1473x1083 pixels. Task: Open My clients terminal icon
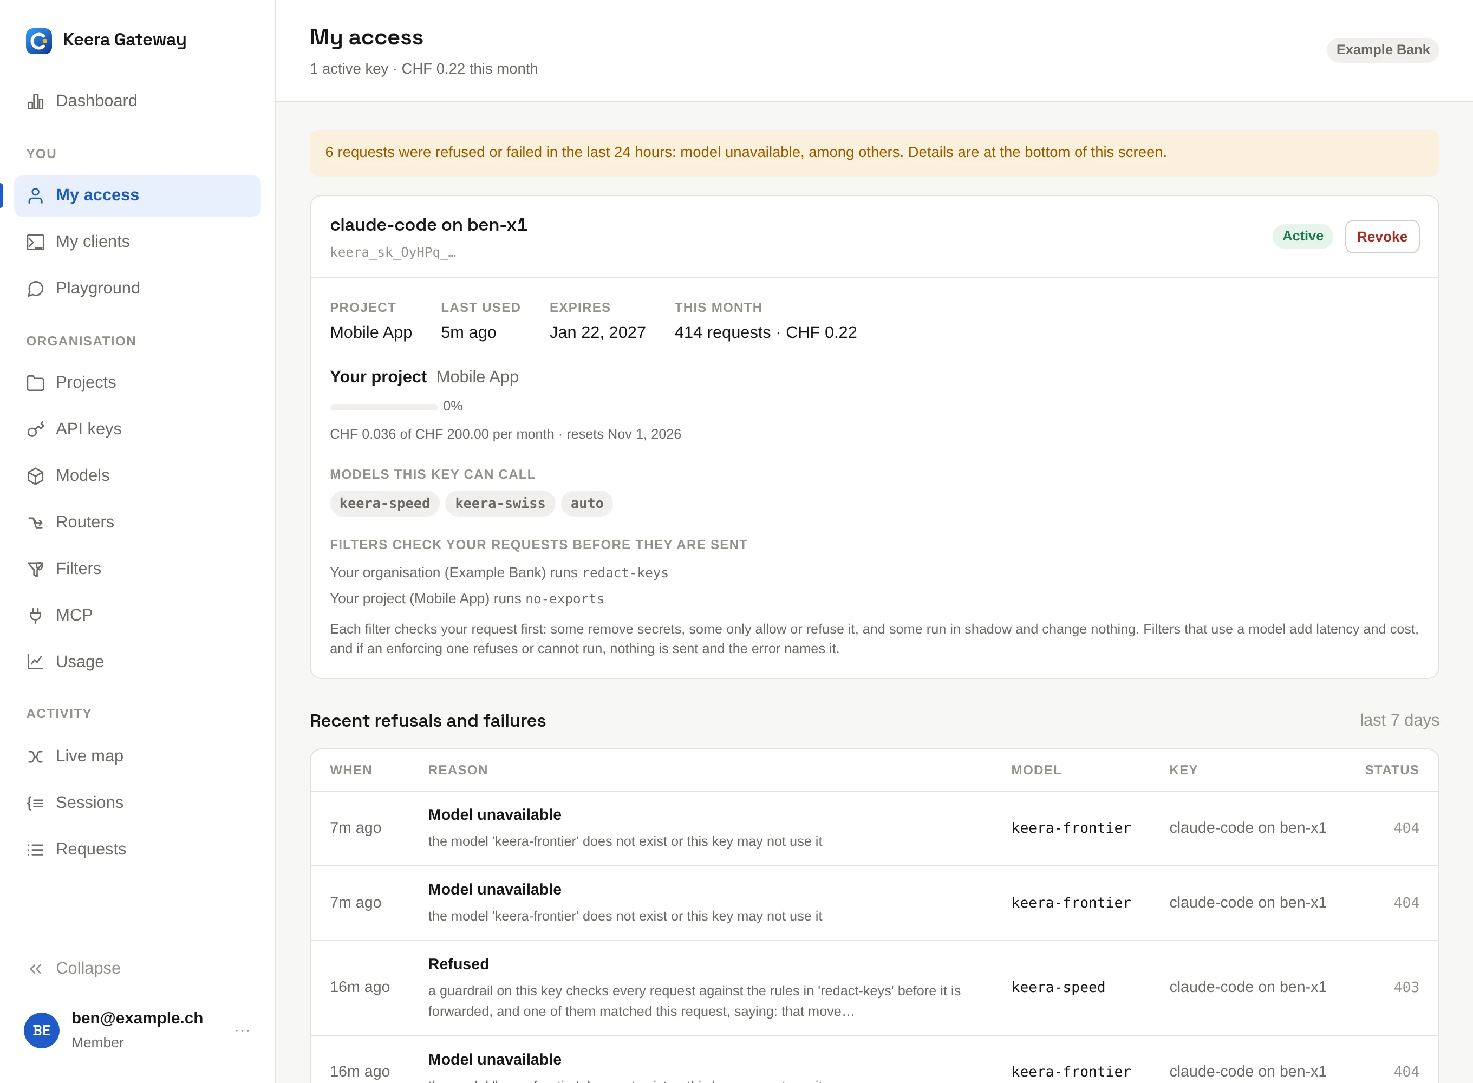pos(35,243)
